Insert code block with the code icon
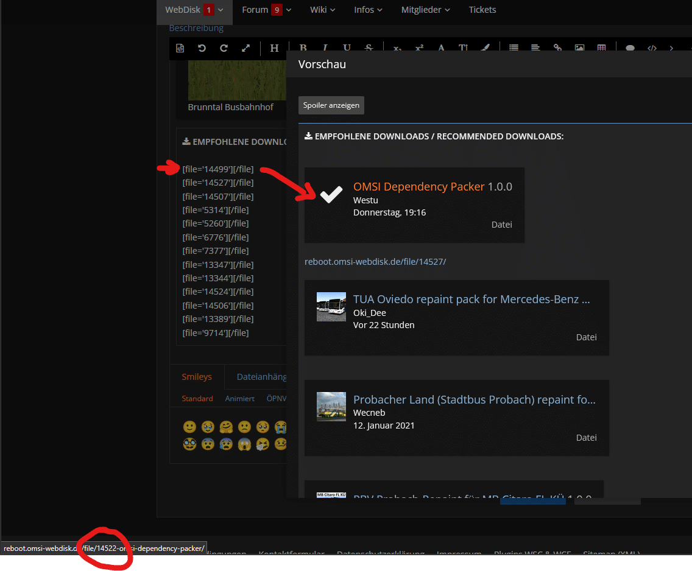 tap(652, 48)
